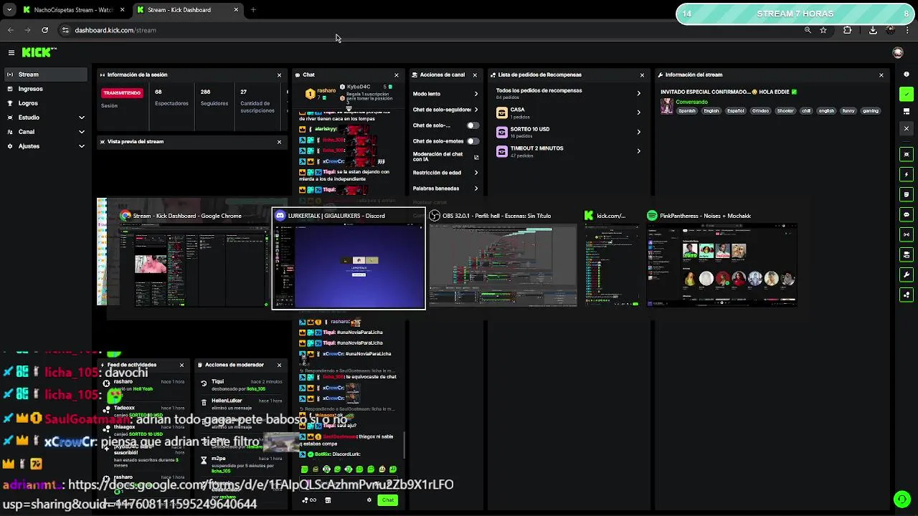
Task: Open Chrome extensions puzzle icon
Action: [x=848, y=30]
